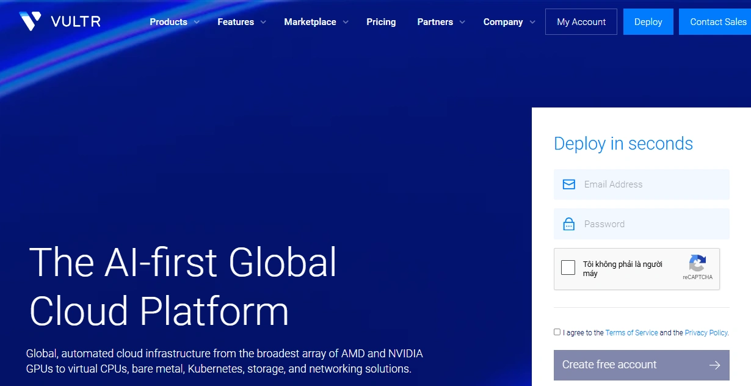This screenshot has height=386, width=751.
Task: Open the Terms of Service link
Action: [632, 333]
